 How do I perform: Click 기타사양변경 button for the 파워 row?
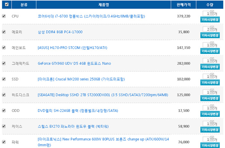click(210, 145)
